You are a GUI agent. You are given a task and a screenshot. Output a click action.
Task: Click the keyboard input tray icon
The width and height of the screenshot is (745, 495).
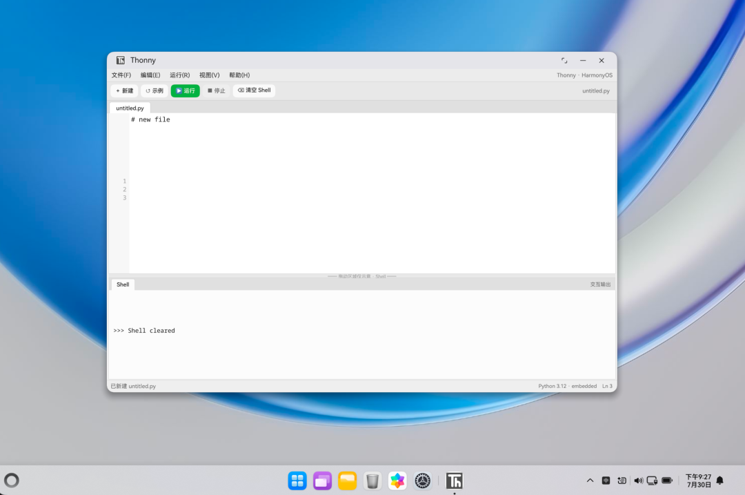coord(622,481)
